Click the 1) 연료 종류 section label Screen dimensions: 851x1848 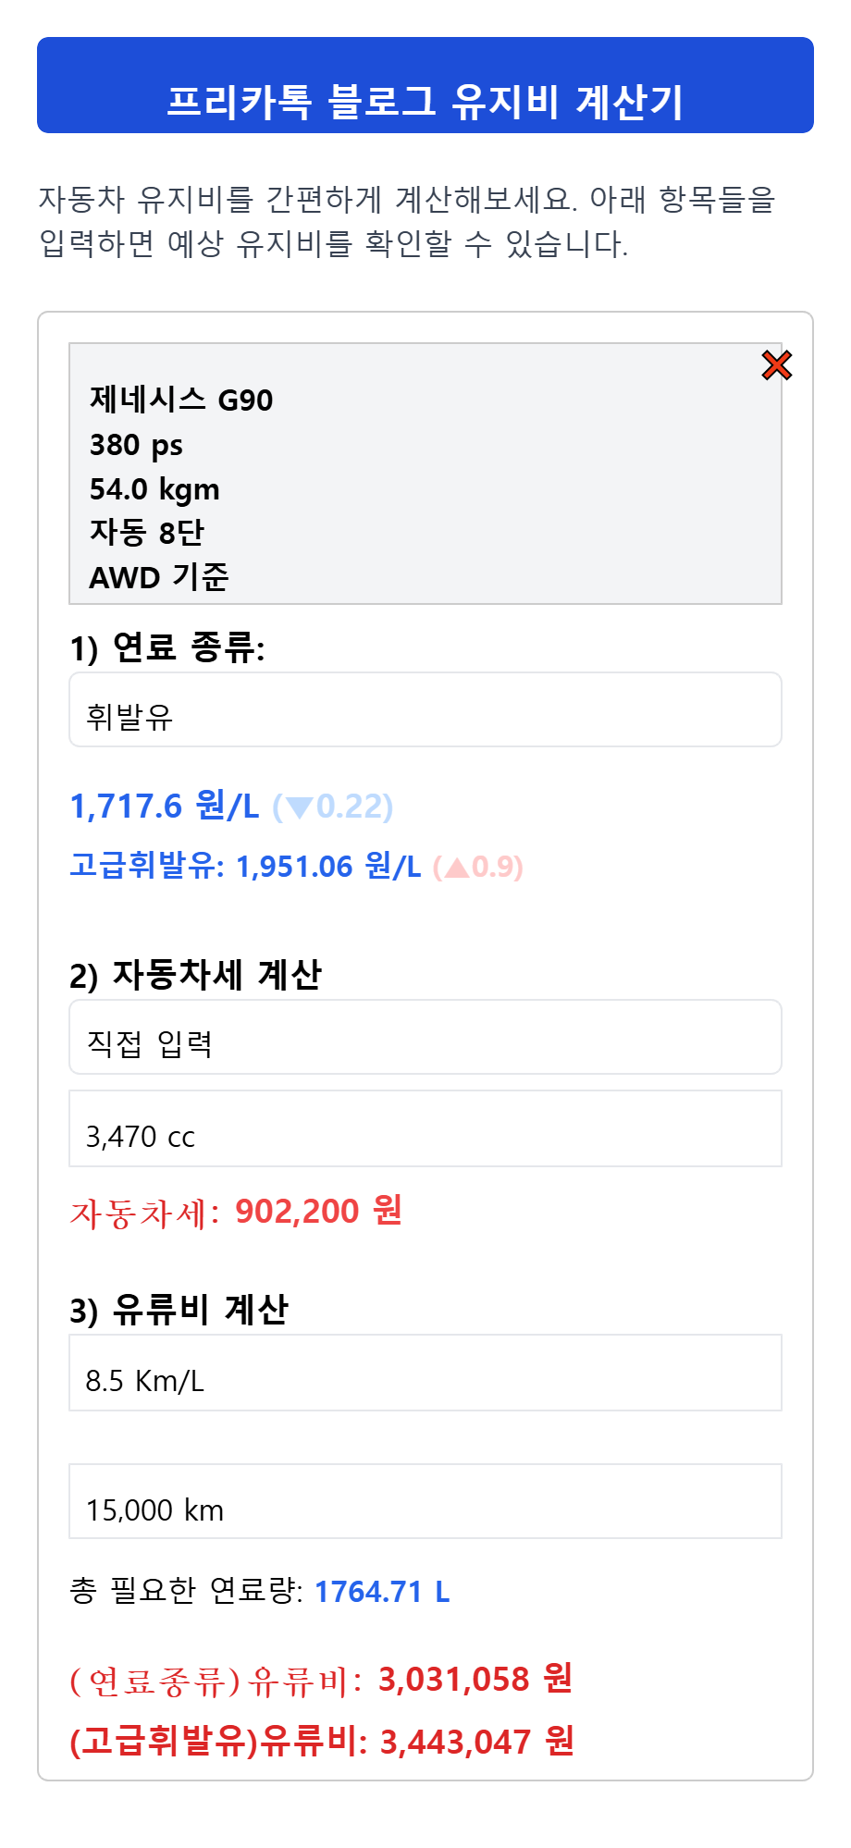click(167, 647)
